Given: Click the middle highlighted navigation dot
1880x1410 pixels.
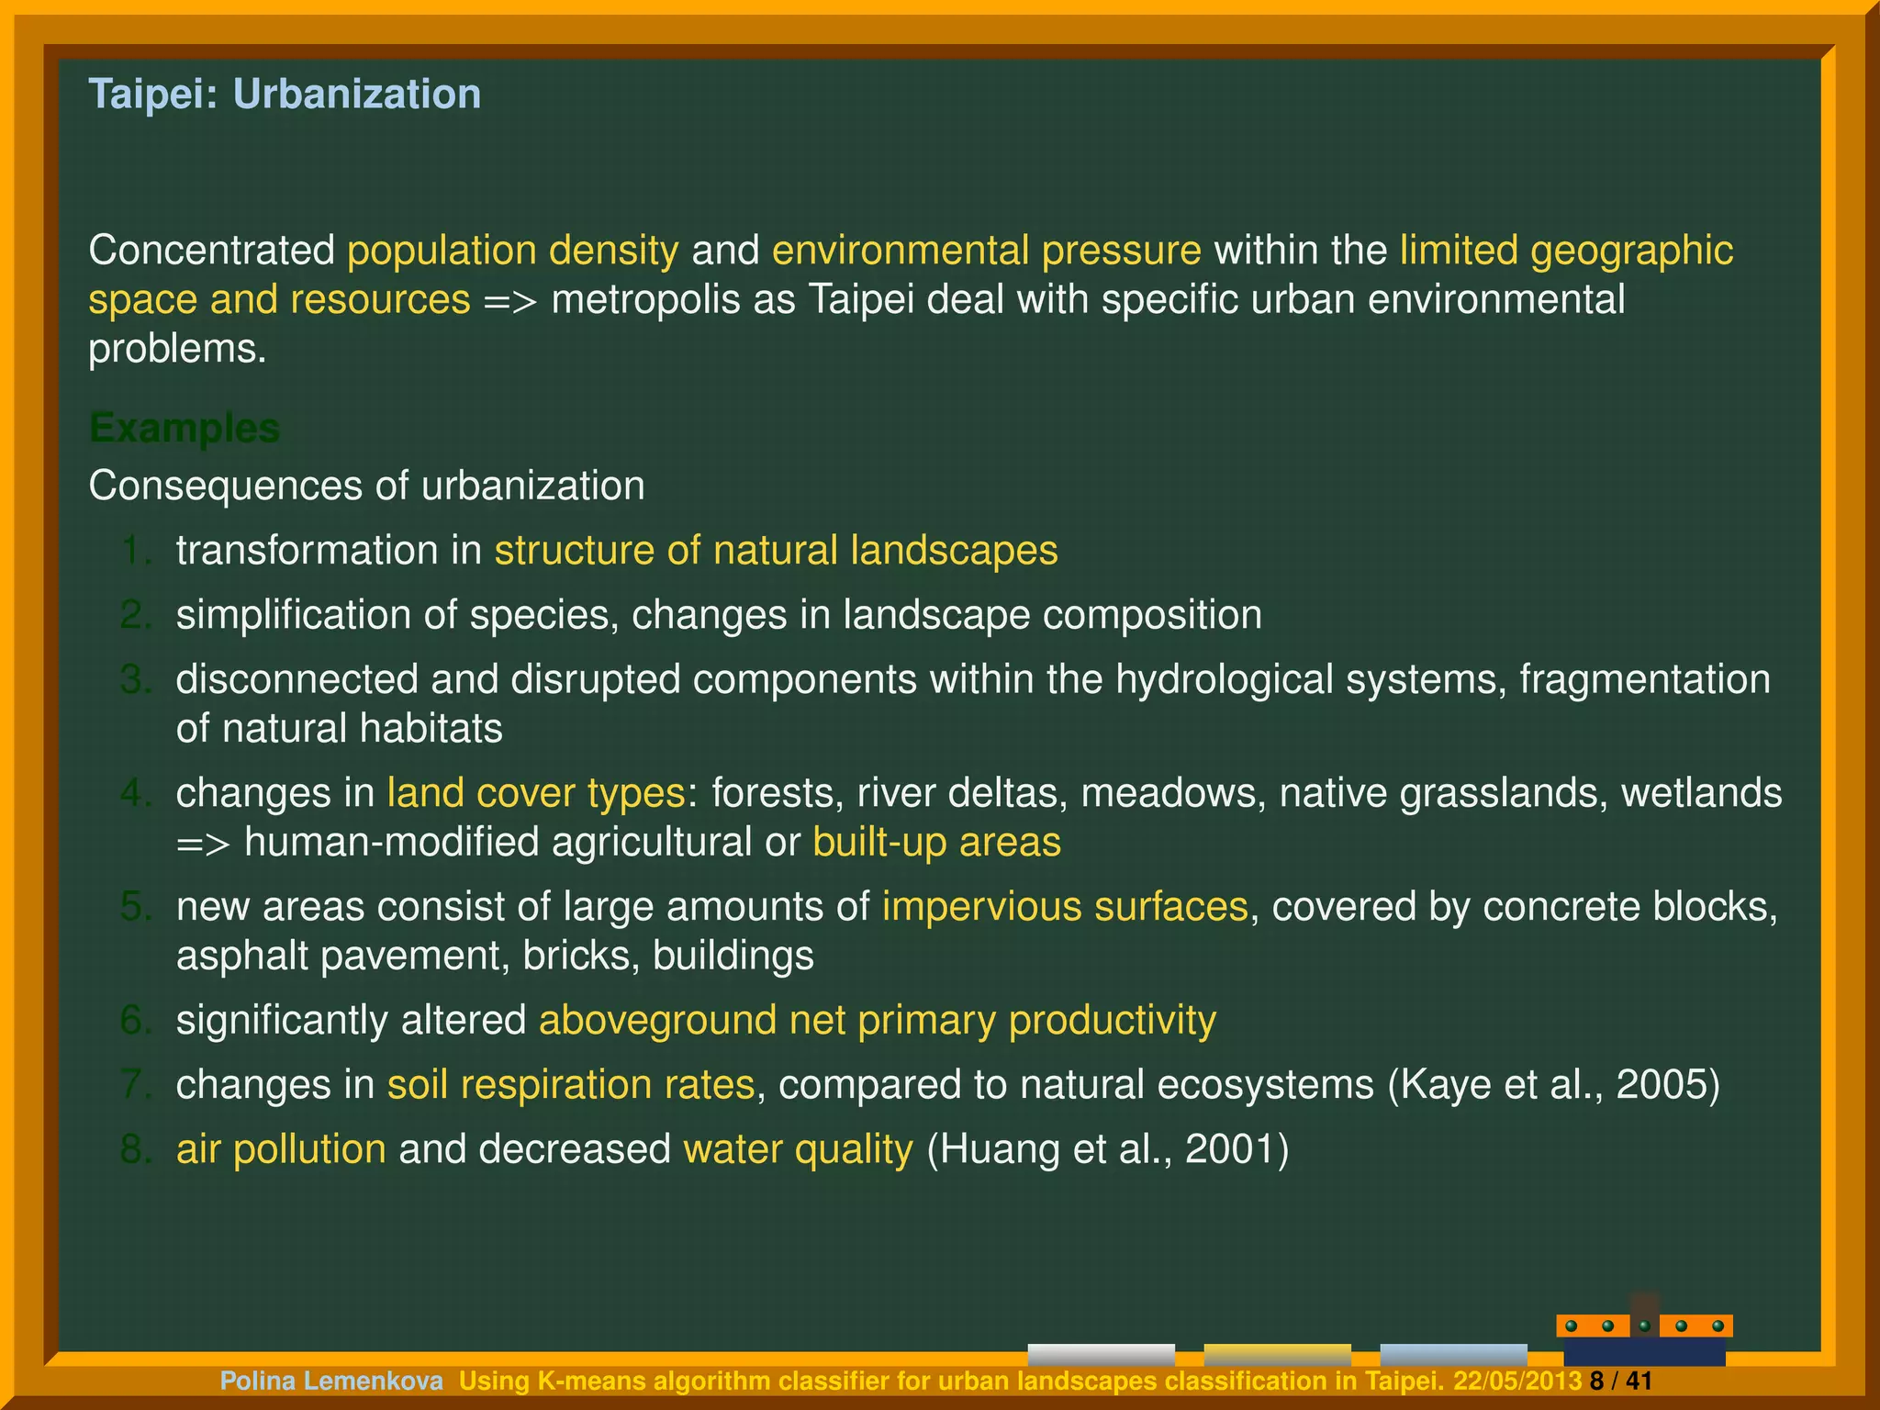Looking at the screenshot, I should click(x=1644, y=1326).
